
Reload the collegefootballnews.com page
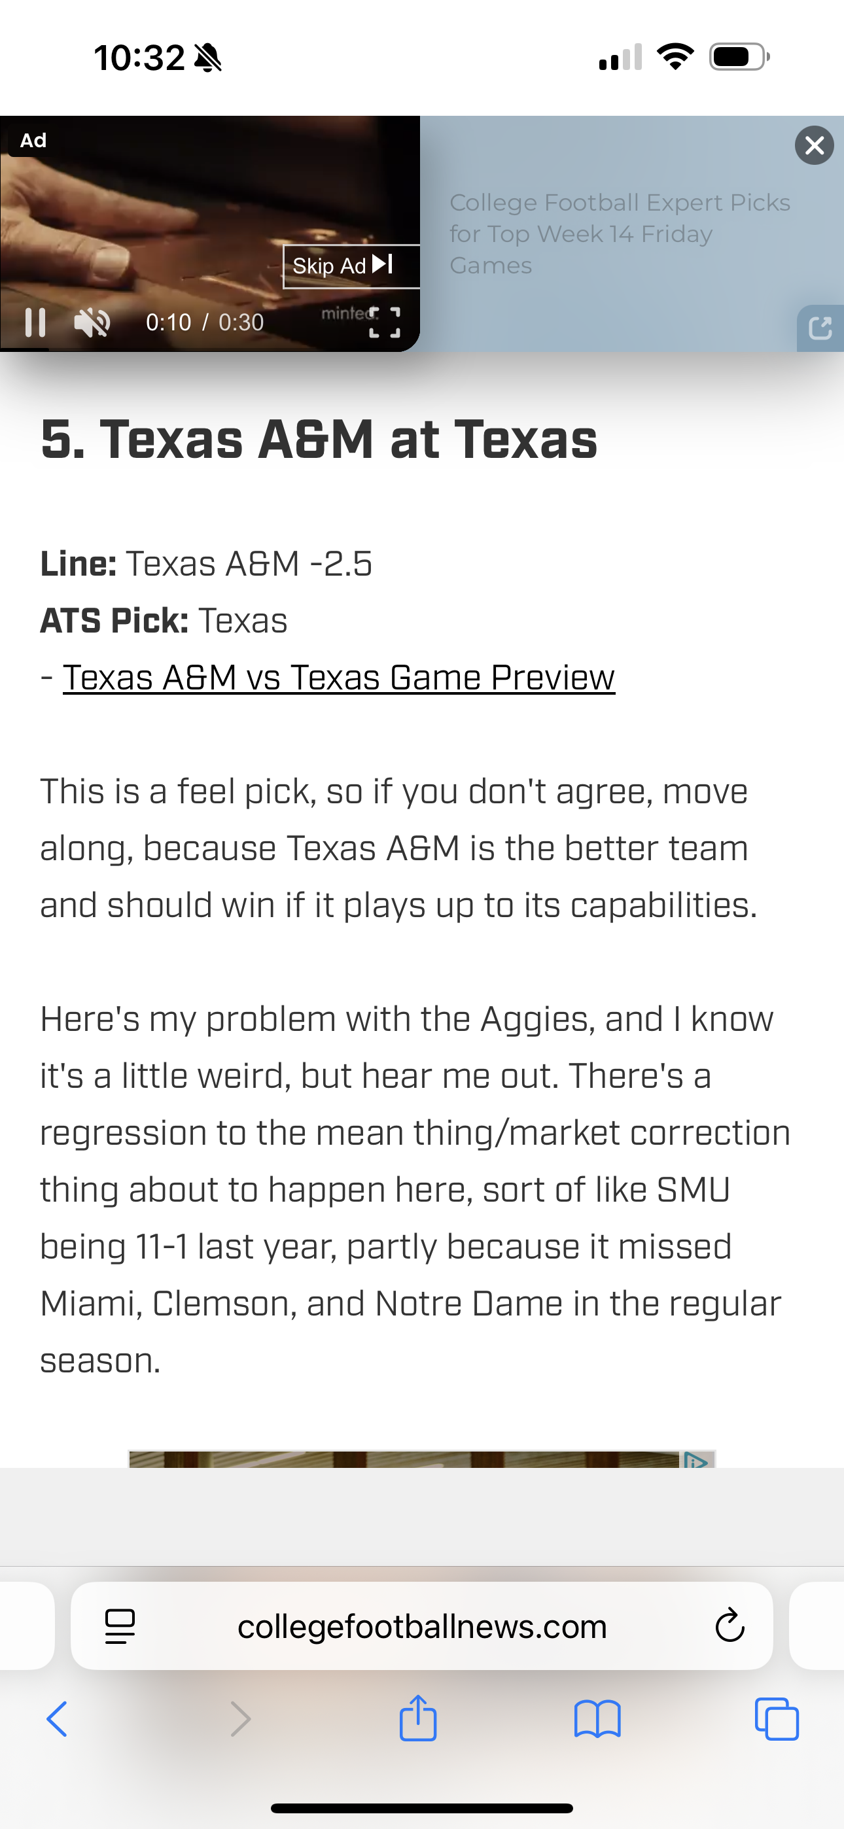tap(729, 1626)
